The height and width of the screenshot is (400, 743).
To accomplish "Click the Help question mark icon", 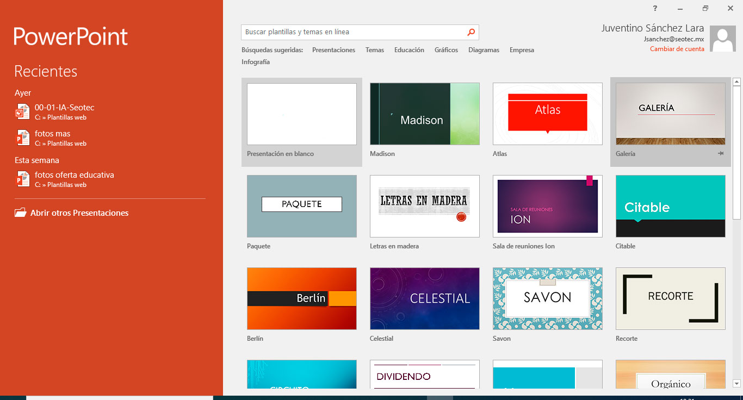I will [655, 8].
